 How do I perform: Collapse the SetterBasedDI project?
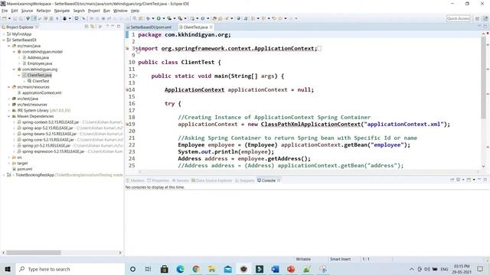4,40
